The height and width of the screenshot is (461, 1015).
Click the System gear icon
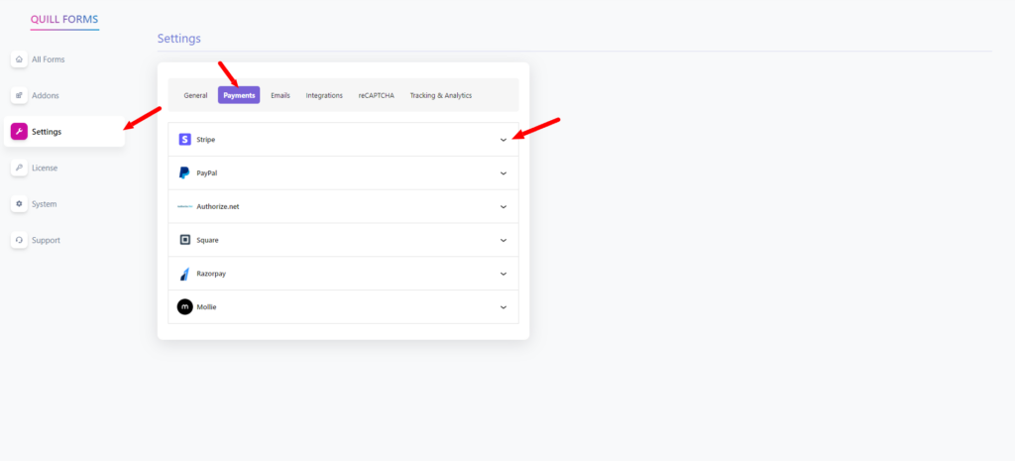(x=19, y=204)
